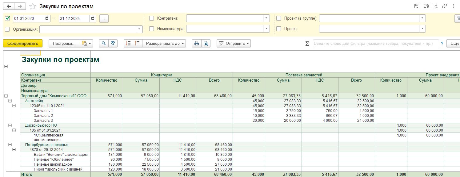Viewport: 460px width, 177px height.
Task: Open print preview in the report toolbar
Action: coord(206,44)
